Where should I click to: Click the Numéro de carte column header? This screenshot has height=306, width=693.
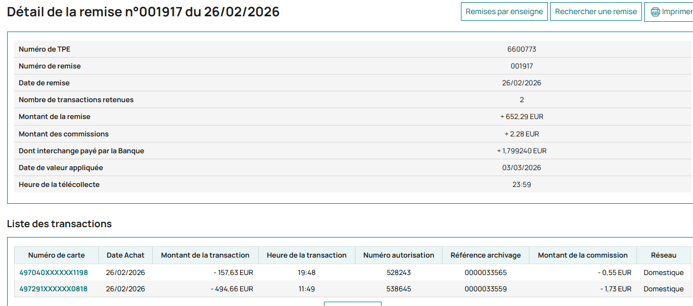57,255
